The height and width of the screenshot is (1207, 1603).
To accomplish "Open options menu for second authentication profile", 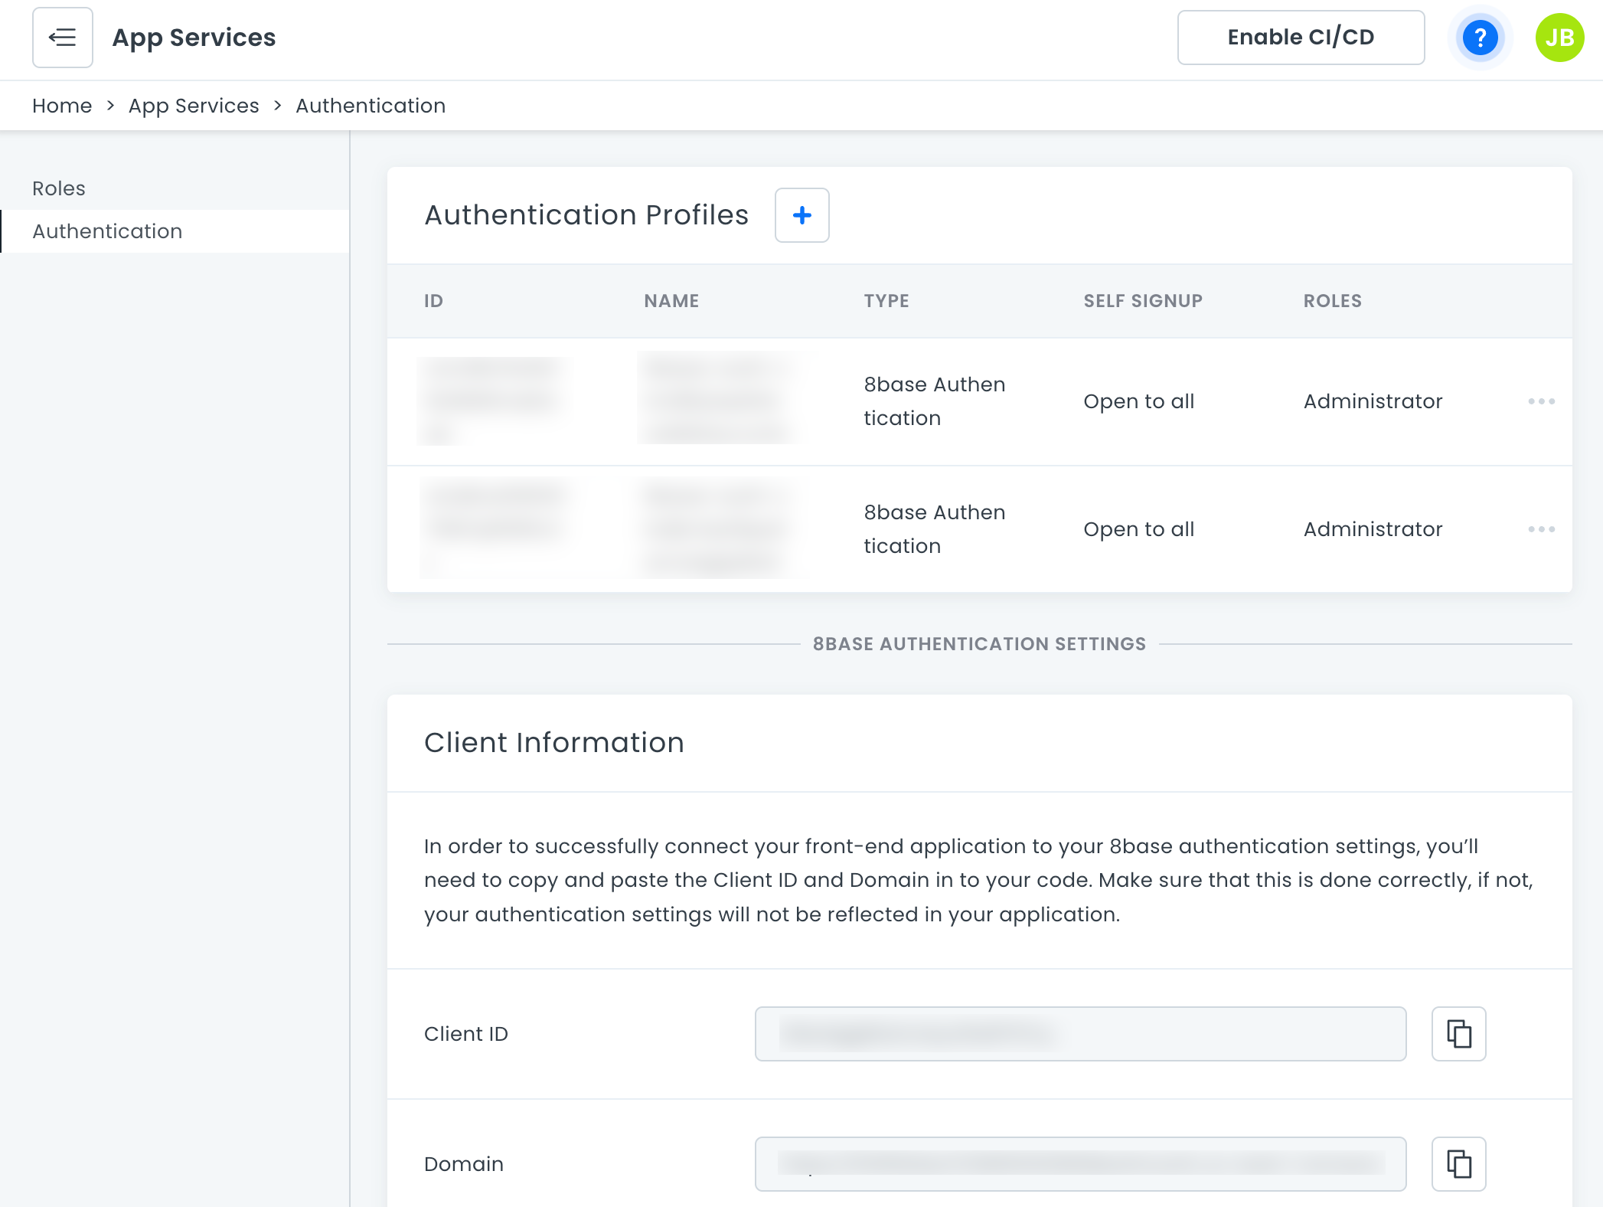I will coord(1541,529).
